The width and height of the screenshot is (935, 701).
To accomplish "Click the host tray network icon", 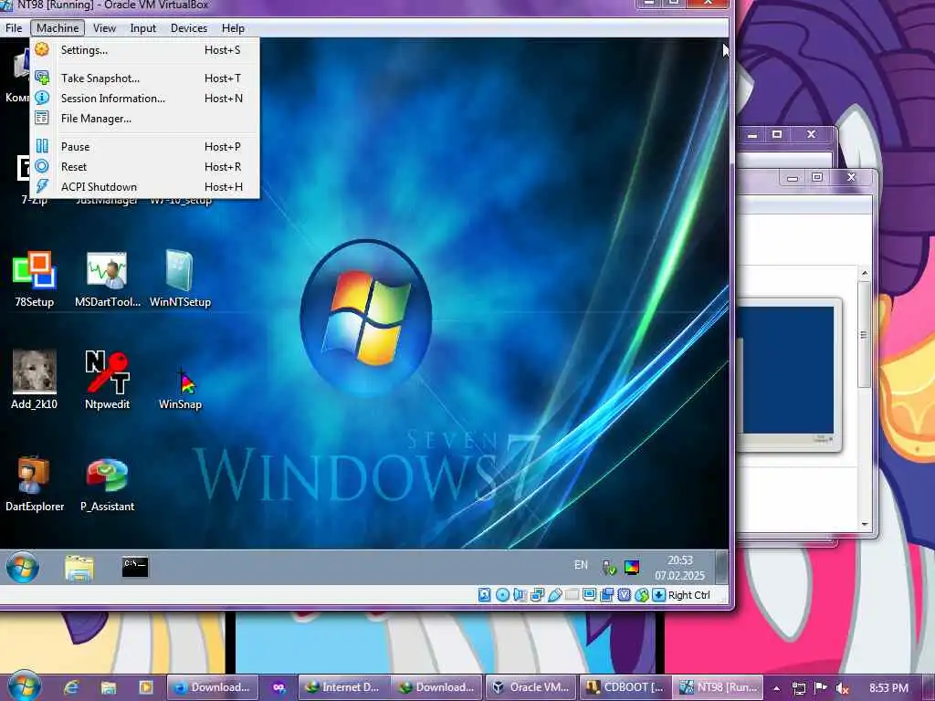I will tap(799, 688).
